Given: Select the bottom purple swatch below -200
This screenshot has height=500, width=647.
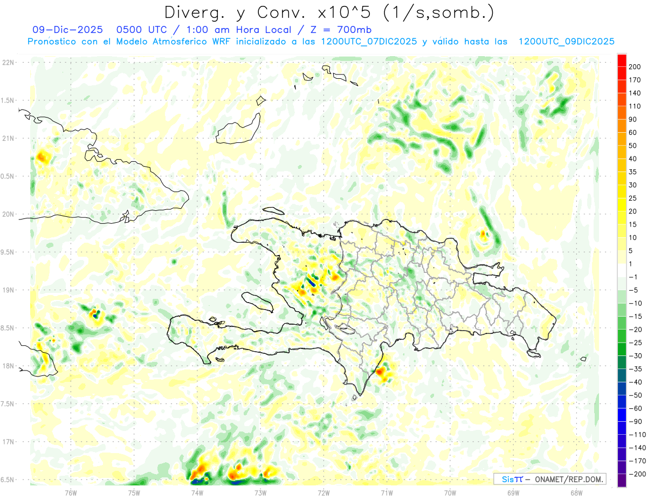Looking at the screenshot, I should point(622,481).
